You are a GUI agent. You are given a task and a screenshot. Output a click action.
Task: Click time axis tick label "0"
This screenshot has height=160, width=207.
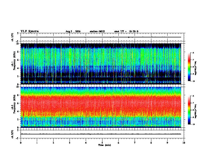tap(21, 143)
